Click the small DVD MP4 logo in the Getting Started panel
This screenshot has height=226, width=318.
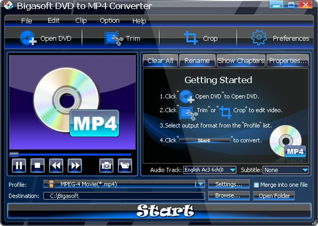[288, 142]
